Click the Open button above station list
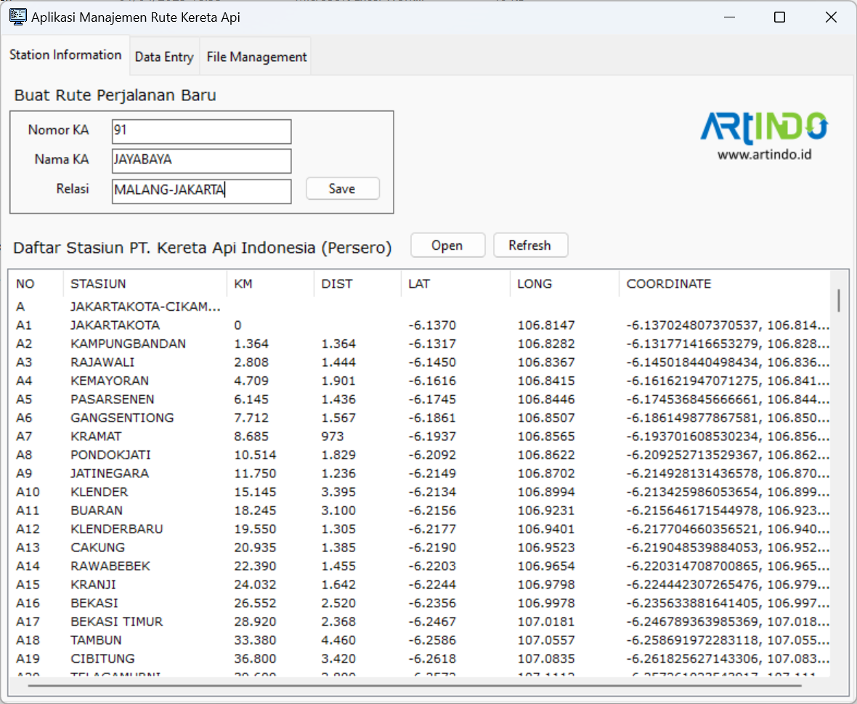 (447, 246)
